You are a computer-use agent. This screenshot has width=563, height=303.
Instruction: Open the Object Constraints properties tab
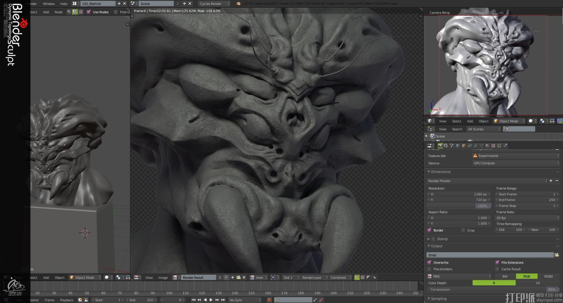click(469, 146)
